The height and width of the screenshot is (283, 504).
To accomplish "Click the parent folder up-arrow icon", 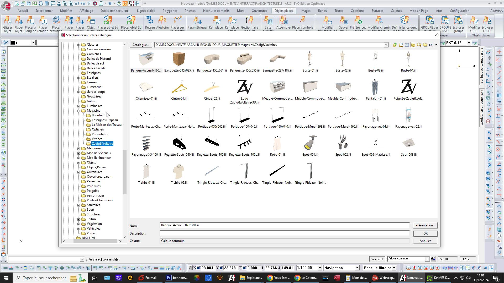I will pos(395,45).
